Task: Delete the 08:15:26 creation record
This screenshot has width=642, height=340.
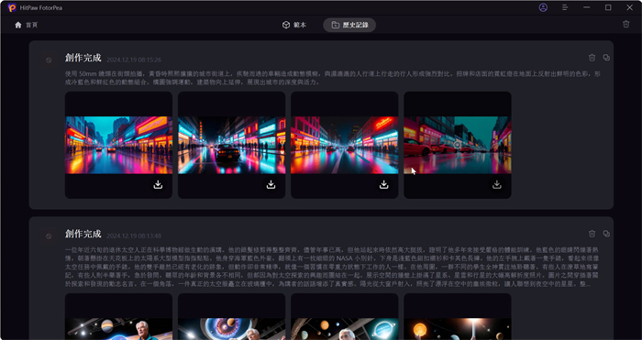Action: 592,58
